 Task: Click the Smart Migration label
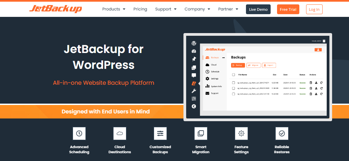(201, 150)
